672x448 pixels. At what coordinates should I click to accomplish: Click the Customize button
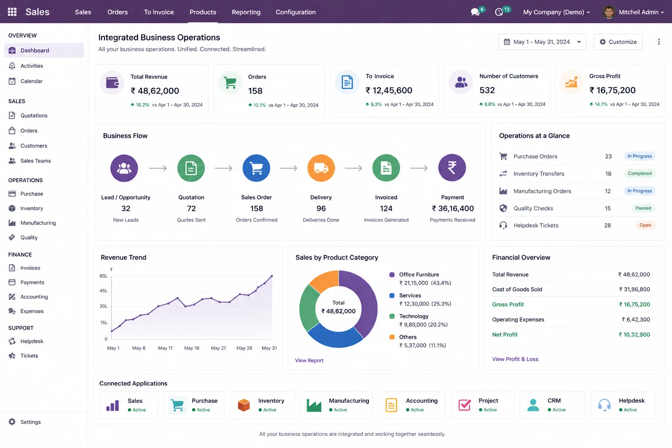click(x=618, y=42)
